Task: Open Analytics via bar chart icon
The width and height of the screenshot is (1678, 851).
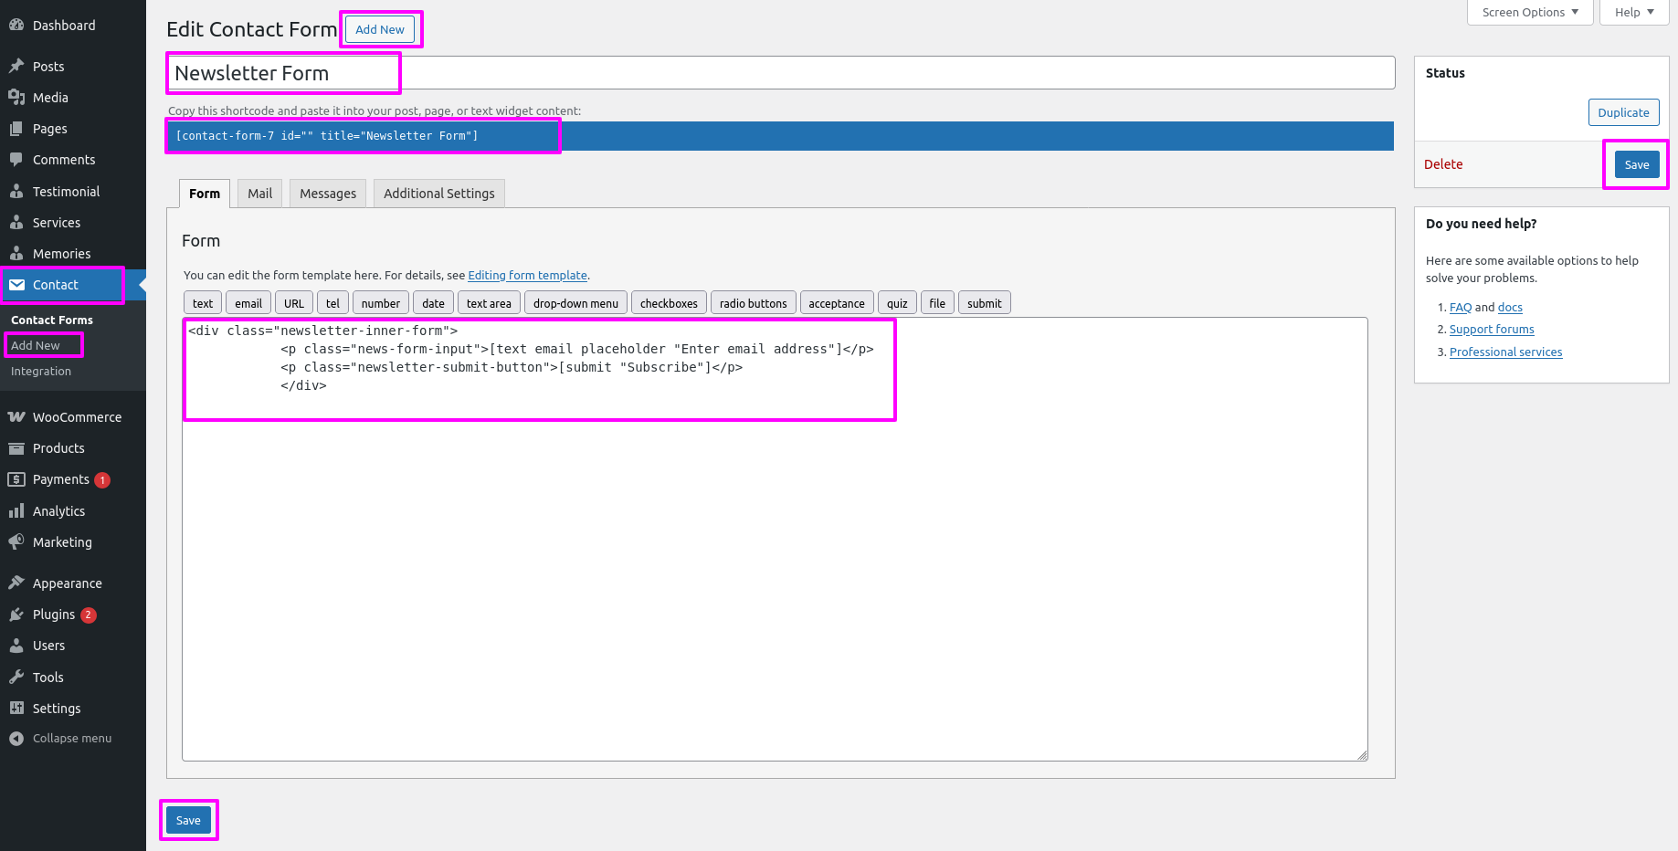Action: [x=16, y=511]
